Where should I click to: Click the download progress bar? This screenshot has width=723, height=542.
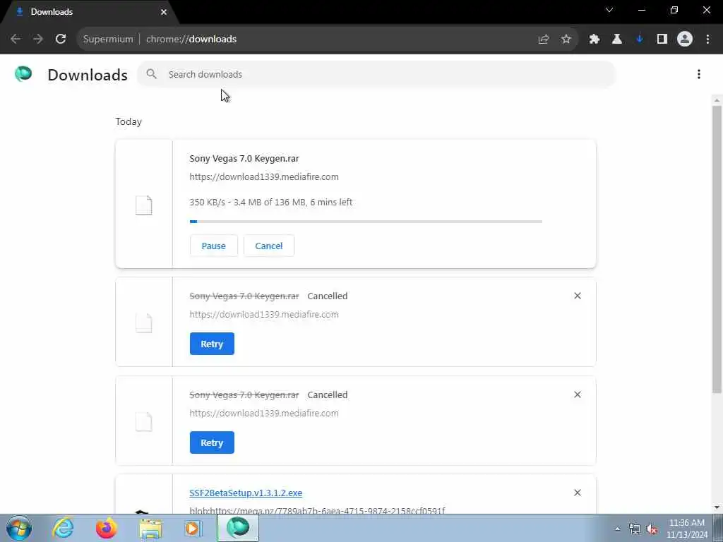366,222
